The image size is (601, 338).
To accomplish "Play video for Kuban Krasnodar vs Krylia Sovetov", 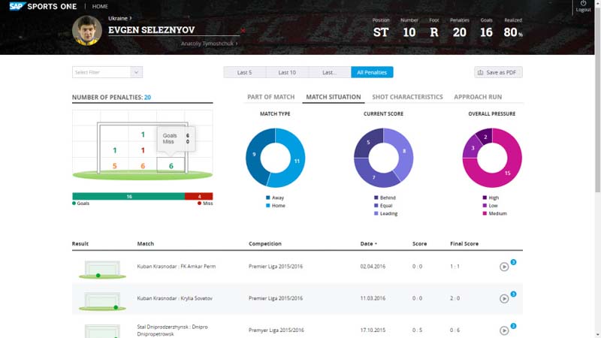I will pyautogui.click(x=504, y=298).
